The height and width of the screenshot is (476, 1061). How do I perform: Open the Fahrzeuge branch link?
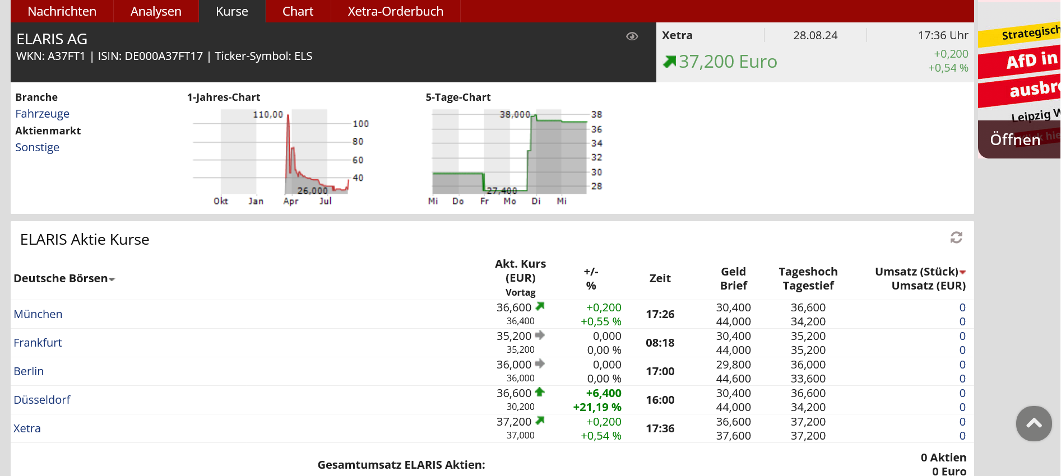(42, 114)
